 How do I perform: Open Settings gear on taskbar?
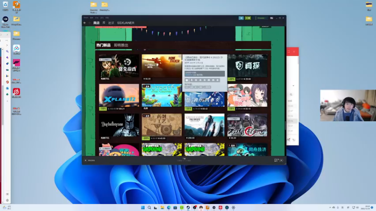click(233, 207)
